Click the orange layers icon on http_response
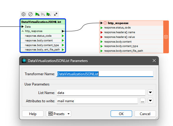 pos(166,37)
